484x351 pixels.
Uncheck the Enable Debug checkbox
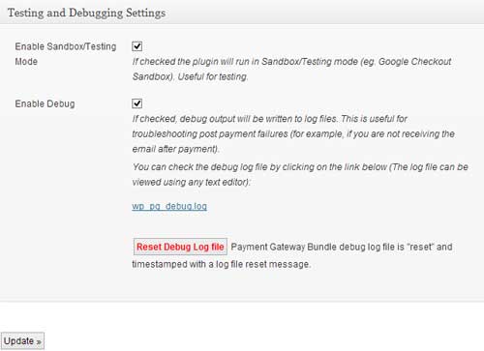point(137,103)
